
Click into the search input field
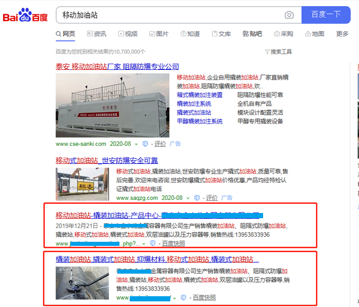pos(169,15)
